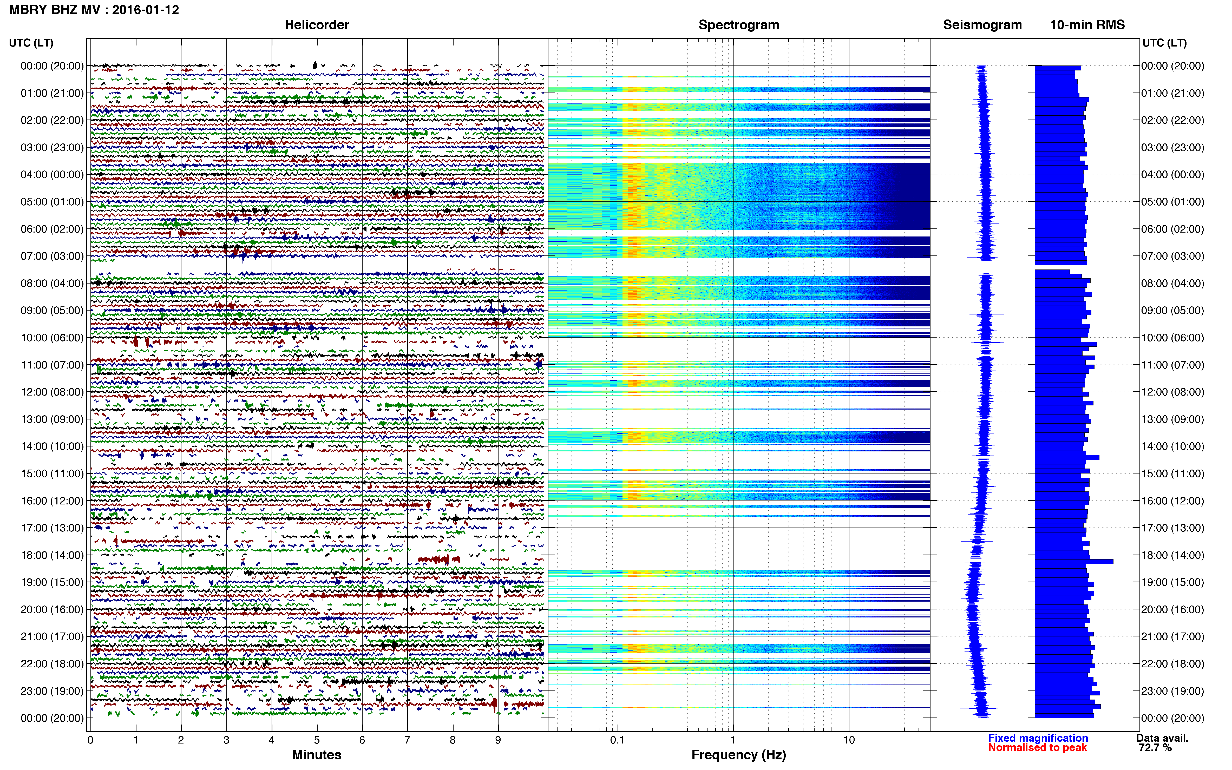
Task: Click the '10-min RMS' panel heading
Action: click(1087, 25)
